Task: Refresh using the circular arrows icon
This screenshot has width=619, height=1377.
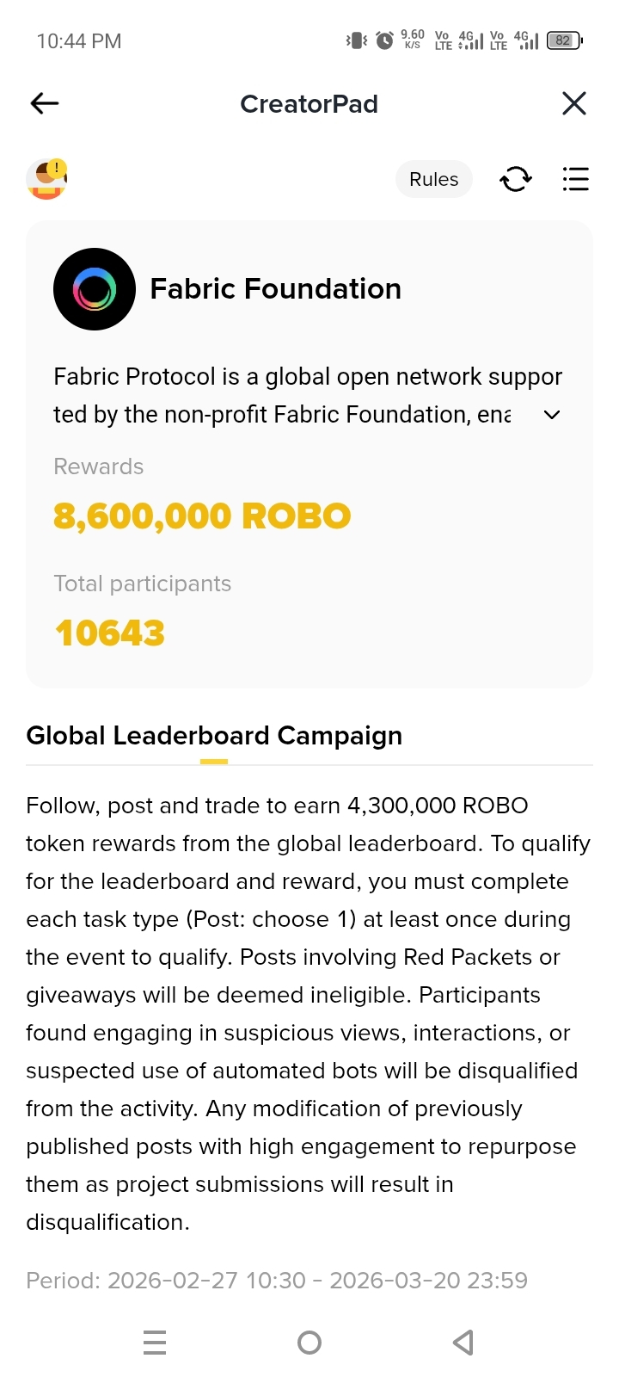Action: [516, 179]
